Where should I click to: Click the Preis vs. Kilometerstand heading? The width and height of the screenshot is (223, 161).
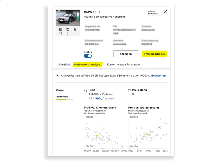click(x=100, y=108)
